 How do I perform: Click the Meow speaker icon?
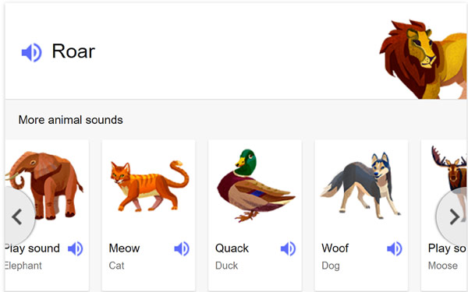tap(182, 248)
